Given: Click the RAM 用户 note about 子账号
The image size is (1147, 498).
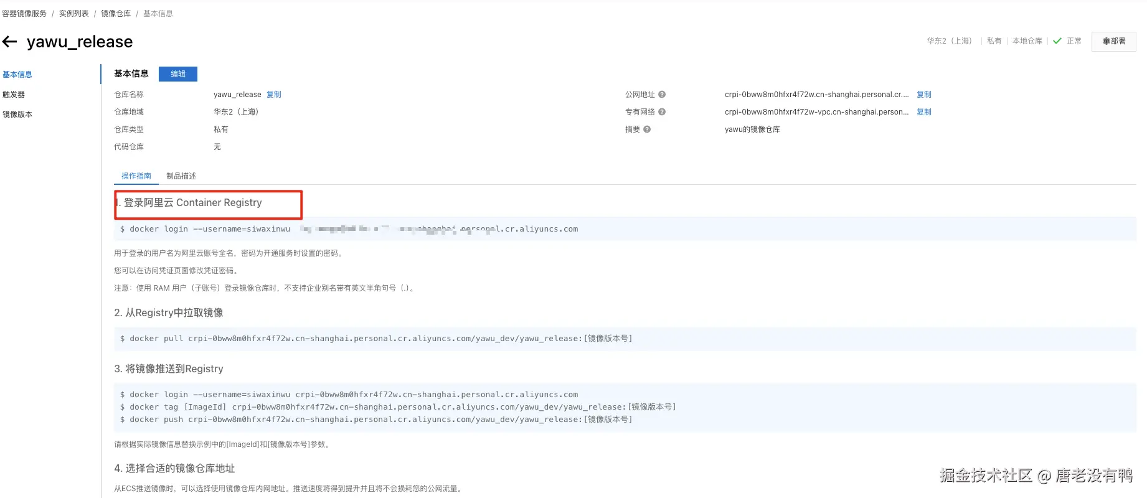Looking at the screenshot, I should 265,288.
